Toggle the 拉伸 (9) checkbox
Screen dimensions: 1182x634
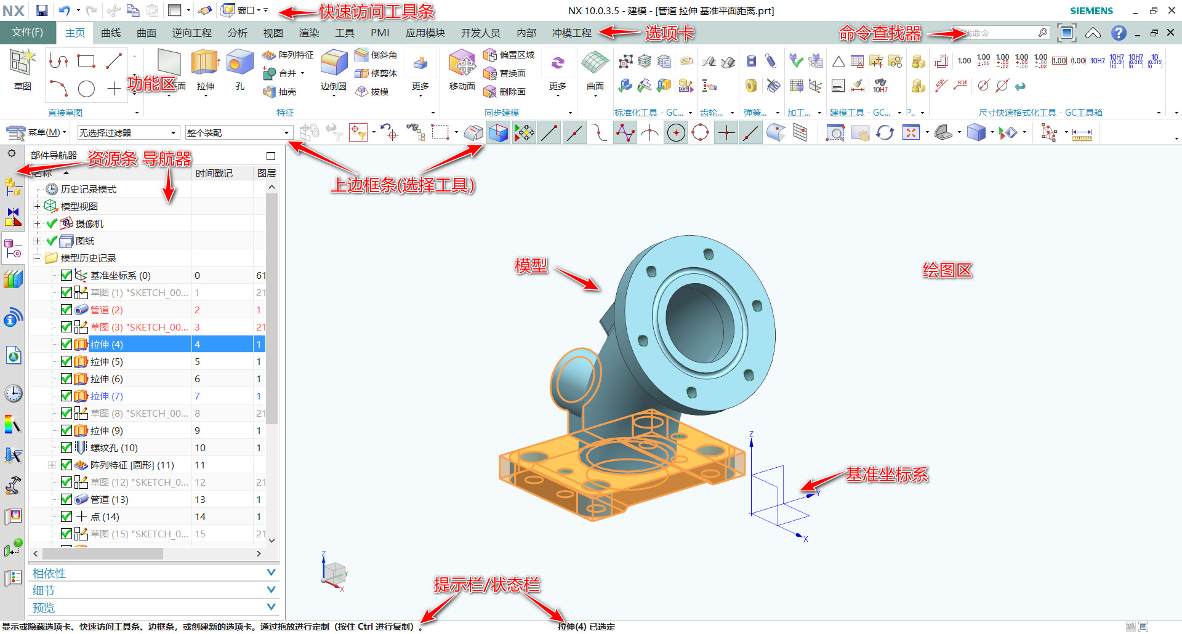66,430
